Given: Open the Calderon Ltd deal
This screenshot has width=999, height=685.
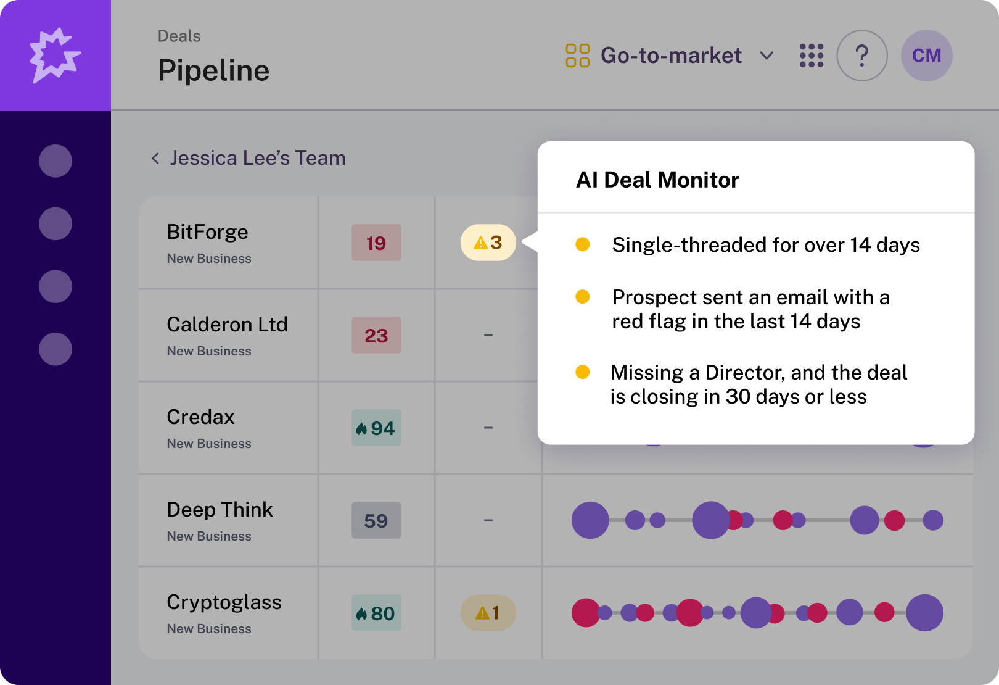Looking at the screenshot, I should coord(227,325).
